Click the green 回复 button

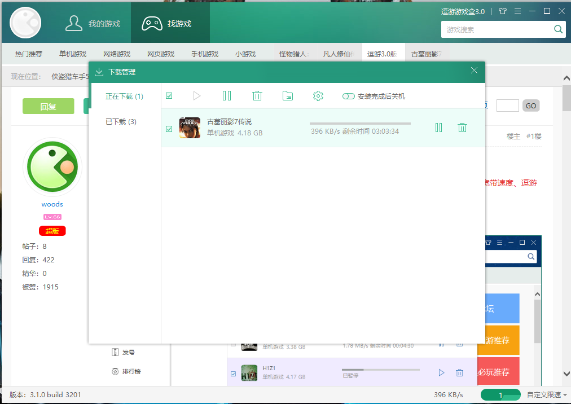(x=49, y=106)
